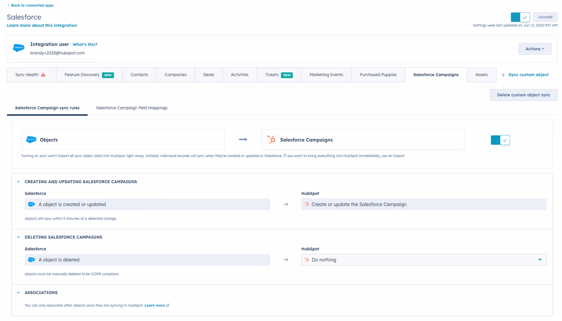Click the GDPR compliant deletion note
The width and height of the screenshot is (562, 321).
click(72, 274)
